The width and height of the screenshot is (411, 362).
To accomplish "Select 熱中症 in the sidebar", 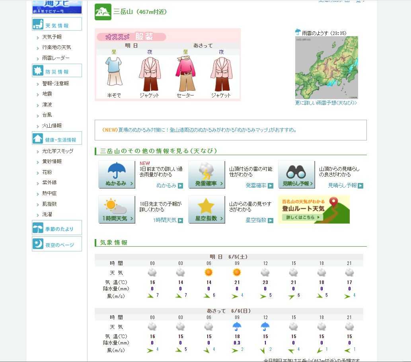I will pyautogui.click(x=49, y=193).
